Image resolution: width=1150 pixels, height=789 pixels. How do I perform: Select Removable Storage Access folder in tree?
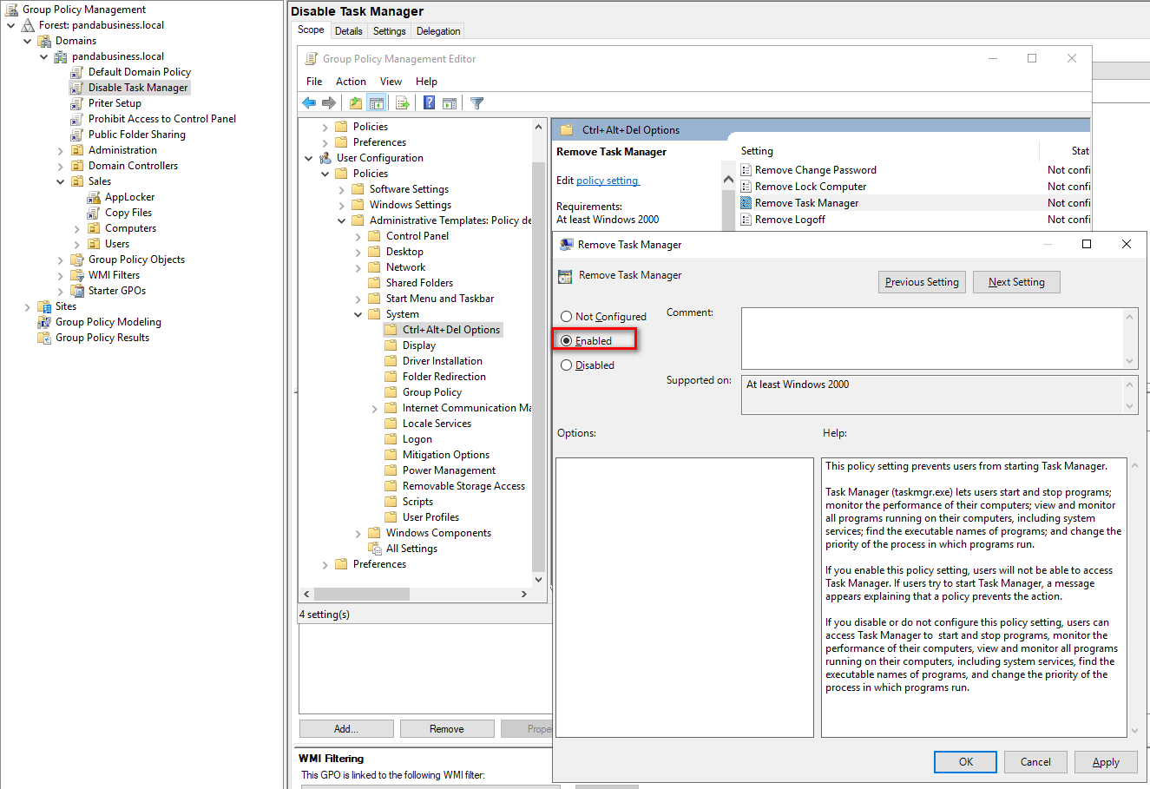click(x=463, y=486)
